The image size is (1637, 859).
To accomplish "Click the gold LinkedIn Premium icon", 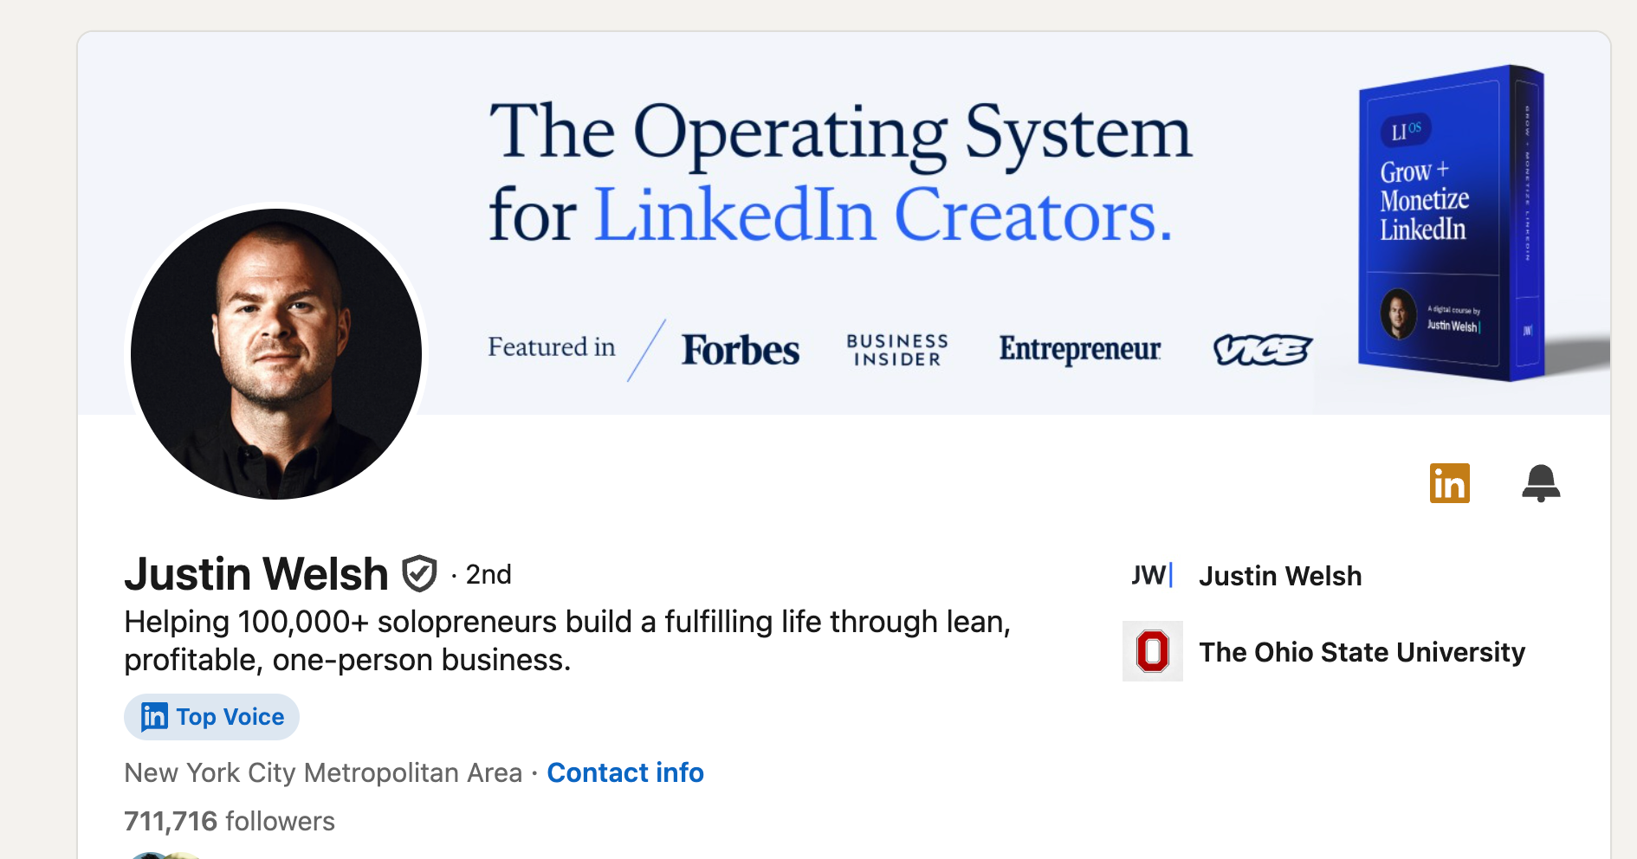I will tap(1449, 483).
